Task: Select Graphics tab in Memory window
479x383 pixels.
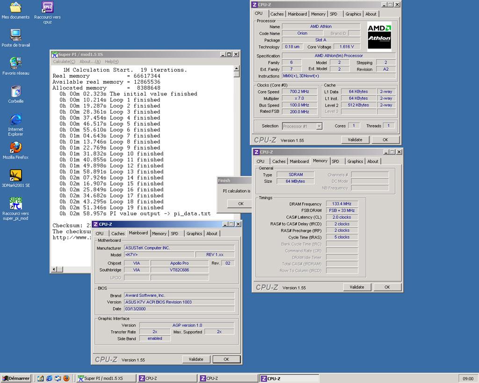Action: (x=355, y=161)
